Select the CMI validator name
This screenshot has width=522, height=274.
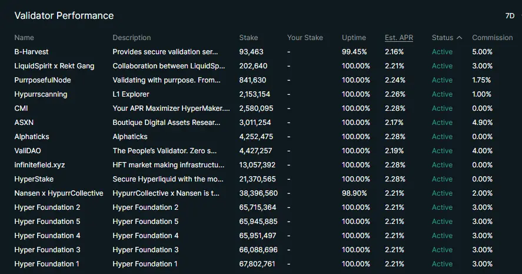pyautogui.click(x=21, y=108)
